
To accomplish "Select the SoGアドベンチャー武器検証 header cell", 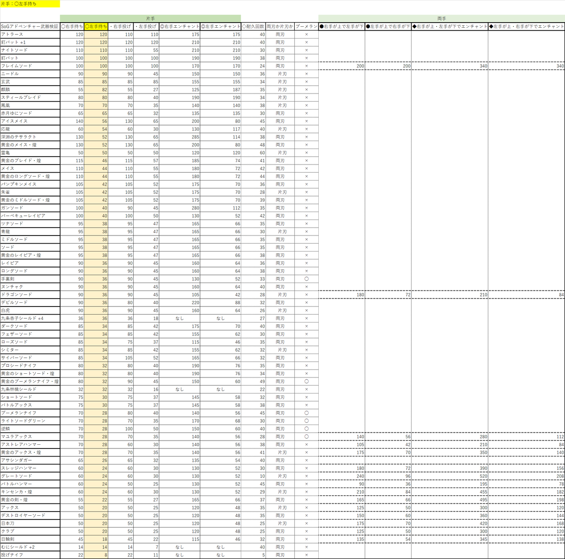I will tap(30, 26).
